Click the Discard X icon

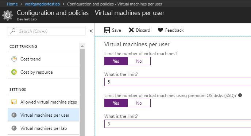click(131, 30)
